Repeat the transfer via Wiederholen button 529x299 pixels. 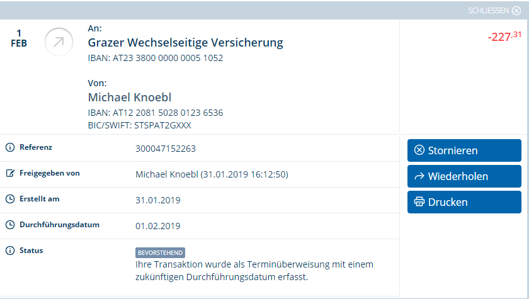pos(464,176)
